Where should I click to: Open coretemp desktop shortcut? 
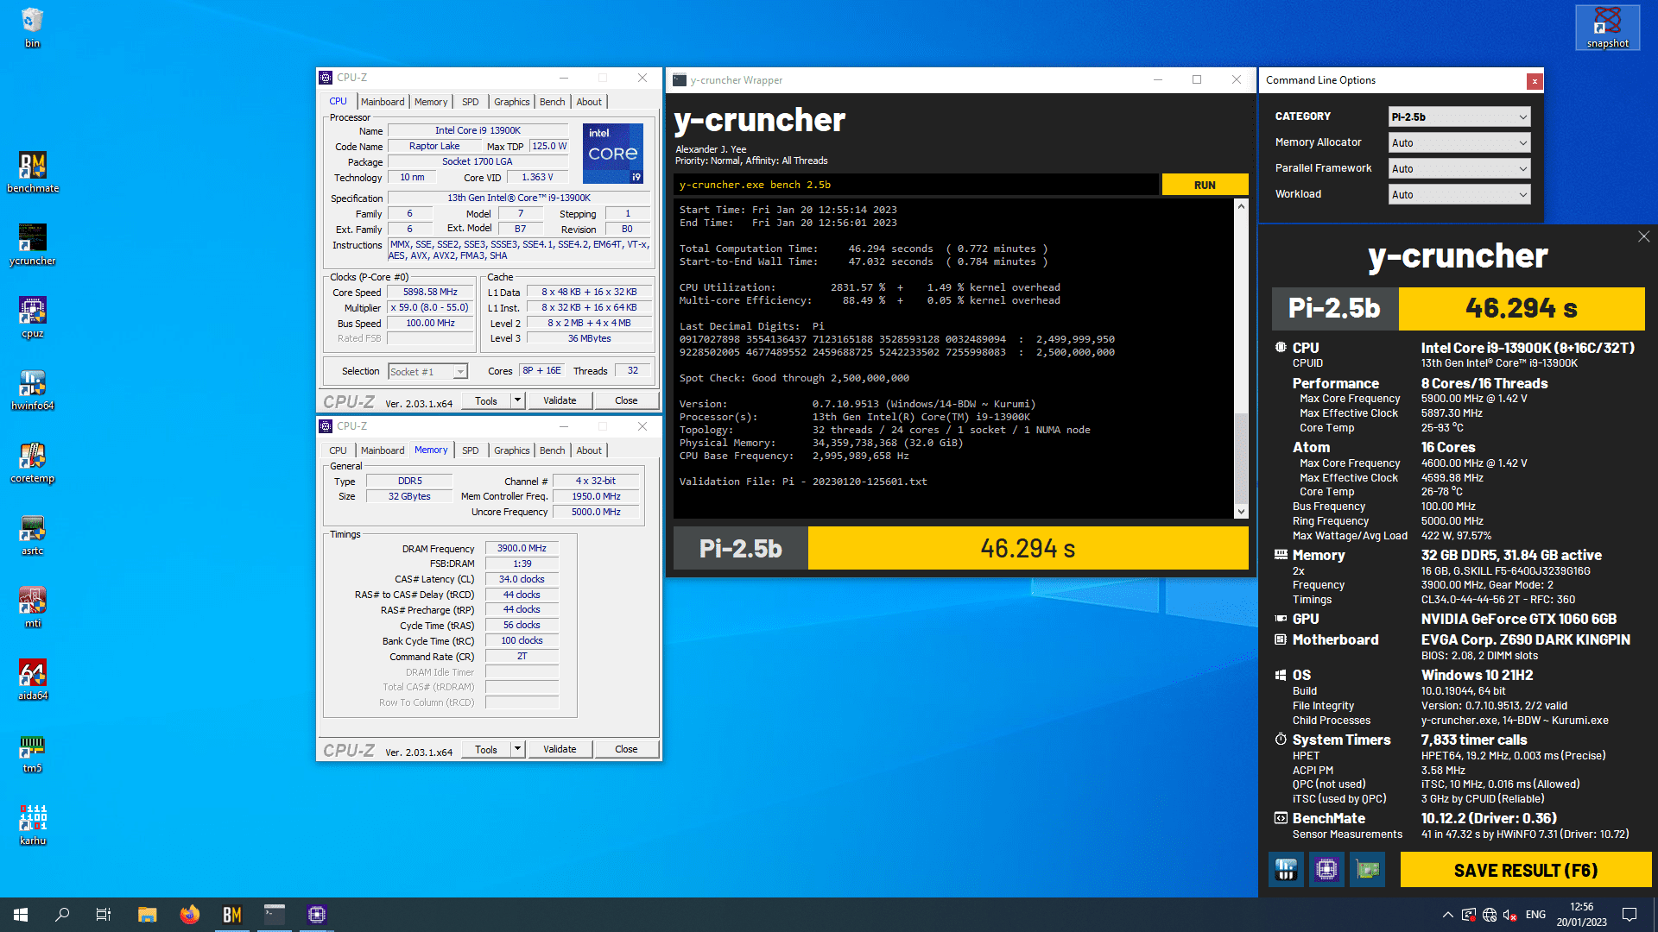click(x=33, y=457)
